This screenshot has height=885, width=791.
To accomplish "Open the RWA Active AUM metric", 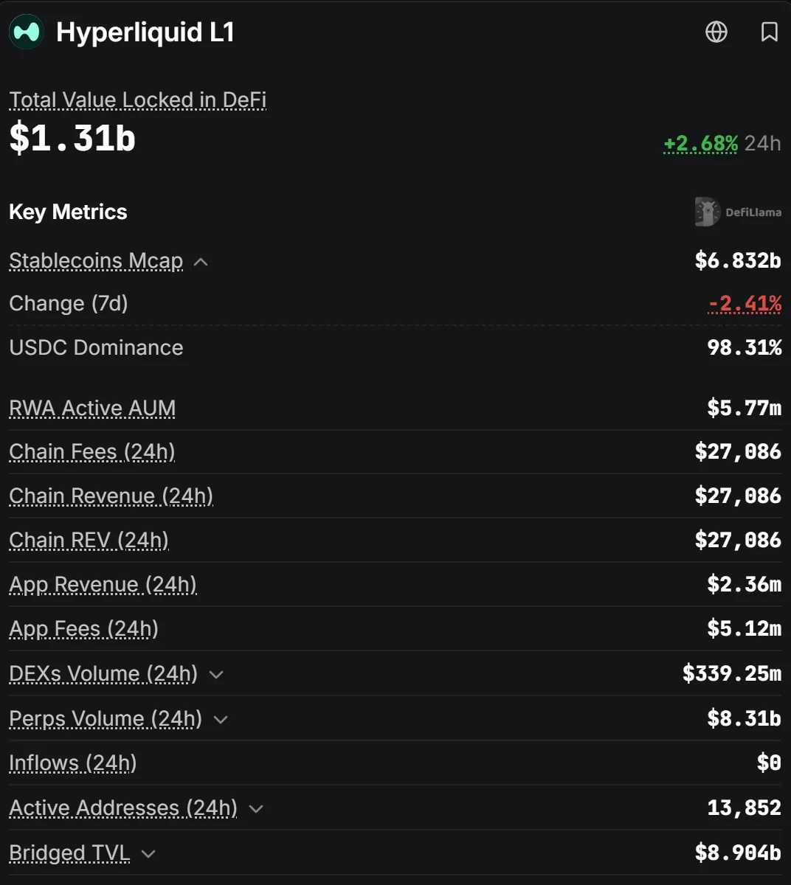I will [x=92, y=408].
